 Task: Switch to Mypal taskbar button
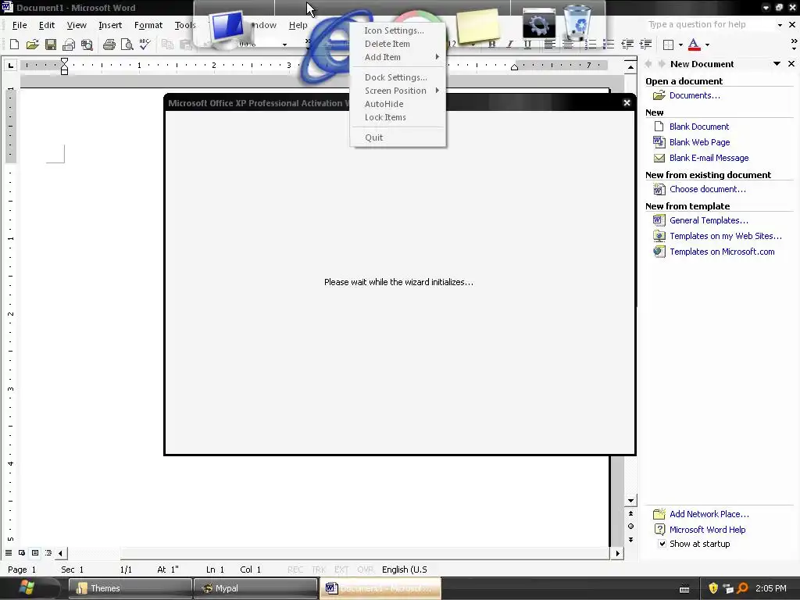click(x=255, y=588)
